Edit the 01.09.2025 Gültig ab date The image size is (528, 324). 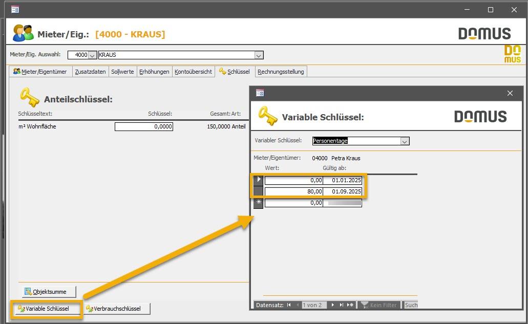coord(343,191)
